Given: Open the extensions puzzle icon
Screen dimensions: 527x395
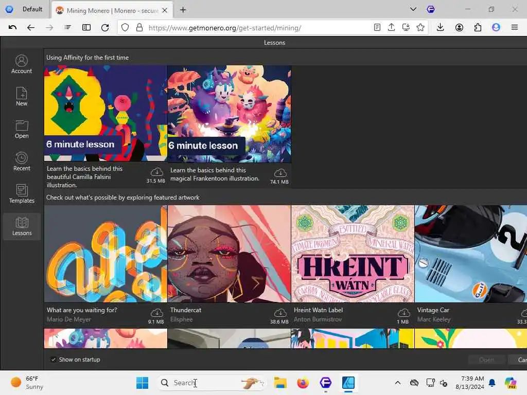Looking at the screenshot, I should 478,28.
